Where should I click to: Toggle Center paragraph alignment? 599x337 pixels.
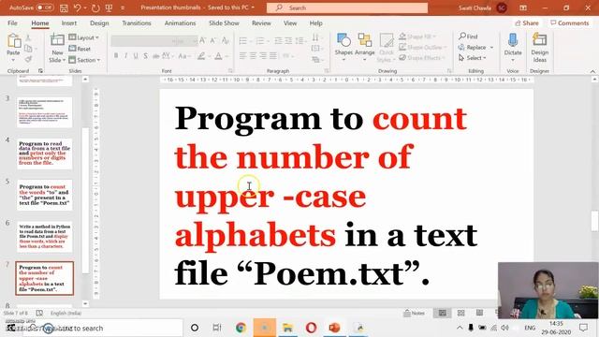[x=253, y=56]
